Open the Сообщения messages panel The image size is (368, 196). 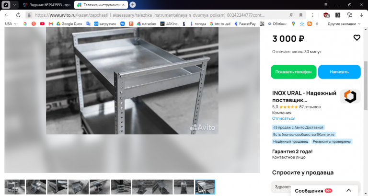(x=324, y=191)
